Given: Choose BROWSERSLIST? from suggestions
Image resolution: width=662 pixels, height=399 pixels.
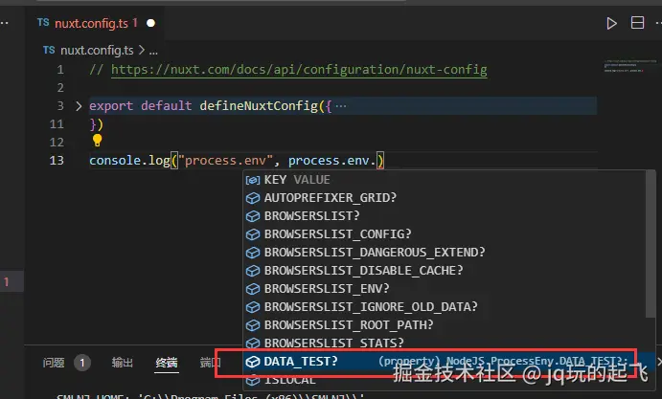Looking at the screenshot, I should coord(445,216).
